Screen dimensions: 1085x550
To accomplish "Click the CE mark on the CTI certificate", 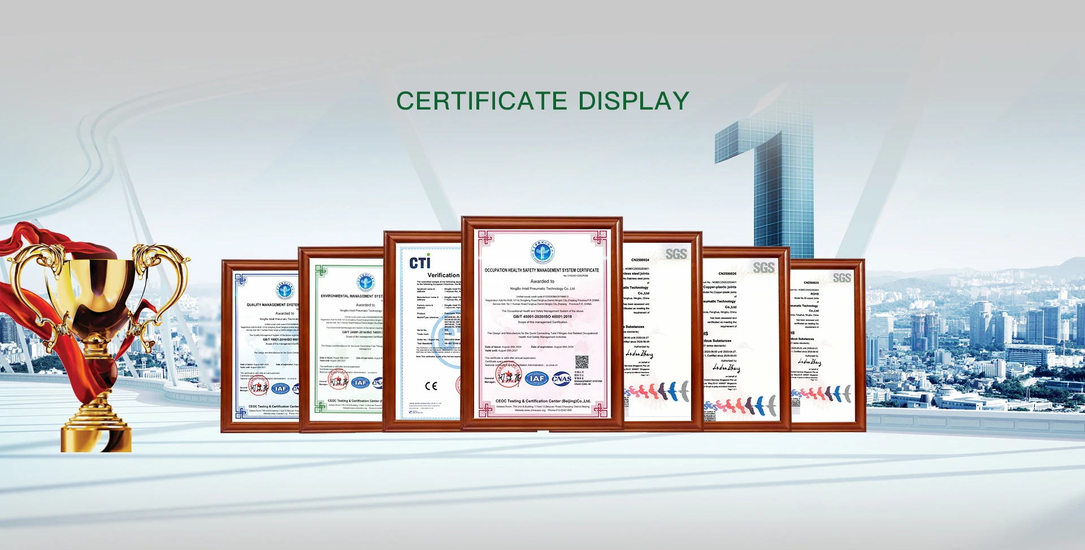I will pyautogui.click(x=431, y=386).
